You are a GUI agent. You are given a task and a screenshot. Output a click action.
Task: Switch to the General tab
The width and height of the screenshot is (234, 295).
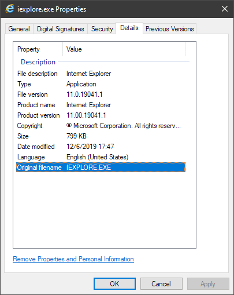[x=19, y=29]
